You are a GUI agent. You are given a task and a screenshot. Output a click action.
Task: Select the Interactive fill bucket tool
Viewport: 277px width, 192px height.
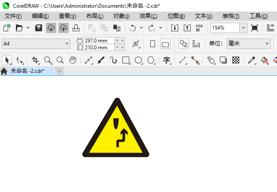[x=264, y=60]
